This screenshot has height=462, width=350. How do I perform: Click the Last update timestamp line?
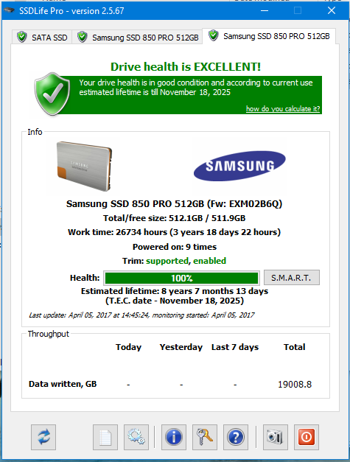tap(141, 315)
